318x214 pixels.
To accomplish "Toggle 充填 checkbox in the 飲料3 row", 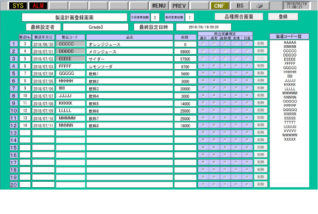I will point(236,88).
